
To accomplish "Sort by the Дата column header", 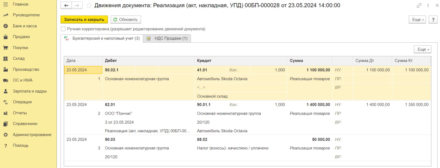I will point(83,61).
